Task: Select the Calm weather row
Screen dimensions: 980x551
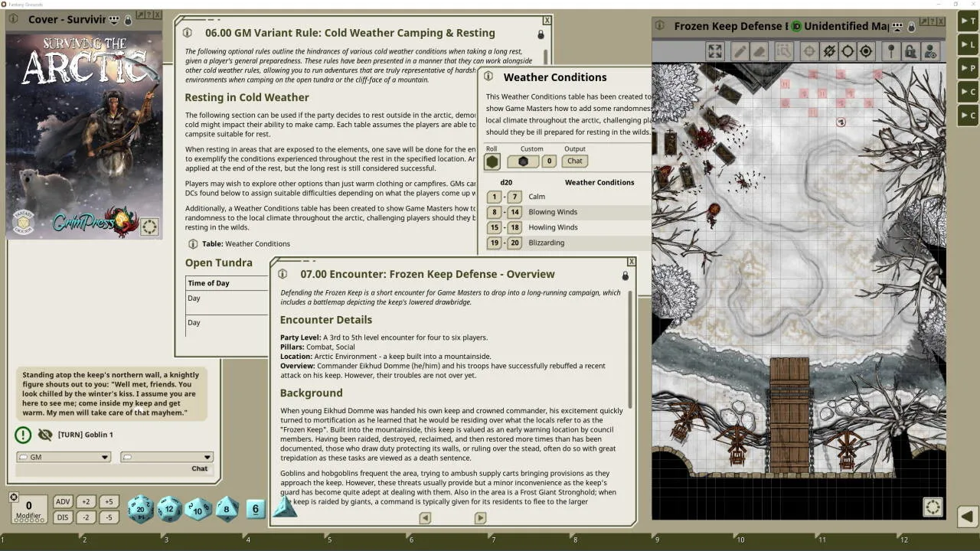Action: click(x=568, y=197)
